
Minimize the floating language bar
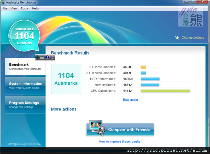pyautogui.click(x=53, y=56)
